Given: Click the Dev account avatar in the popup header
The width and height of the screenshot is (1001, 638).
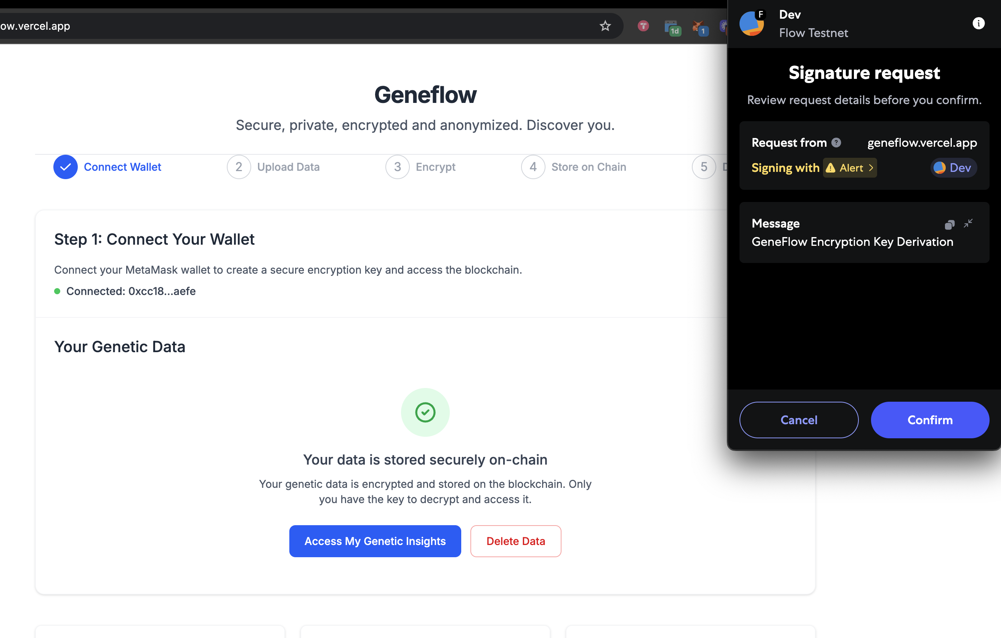Looking at the screenshot, I should [752, 23].
